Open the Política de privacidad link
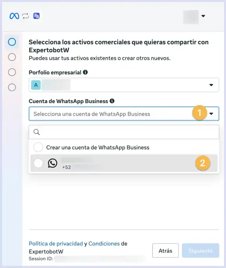 click(x=56, y=243)
